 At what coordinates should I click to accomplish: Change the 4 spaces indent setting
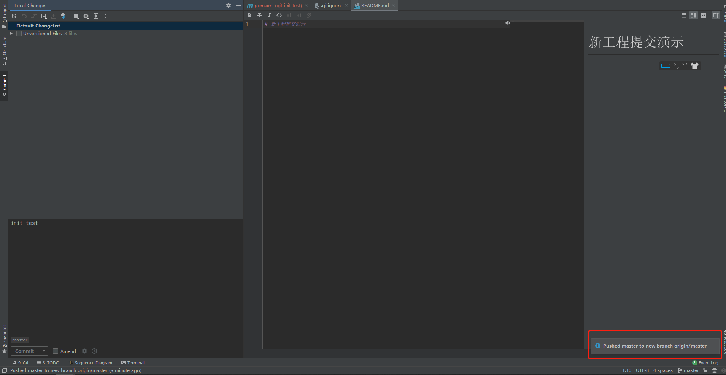[x=663, y=370]
